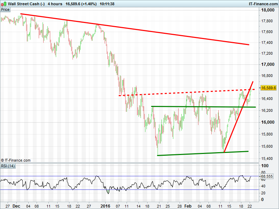Click the 10:11:38 clock text
279x209 pixels.
[107, 4]
